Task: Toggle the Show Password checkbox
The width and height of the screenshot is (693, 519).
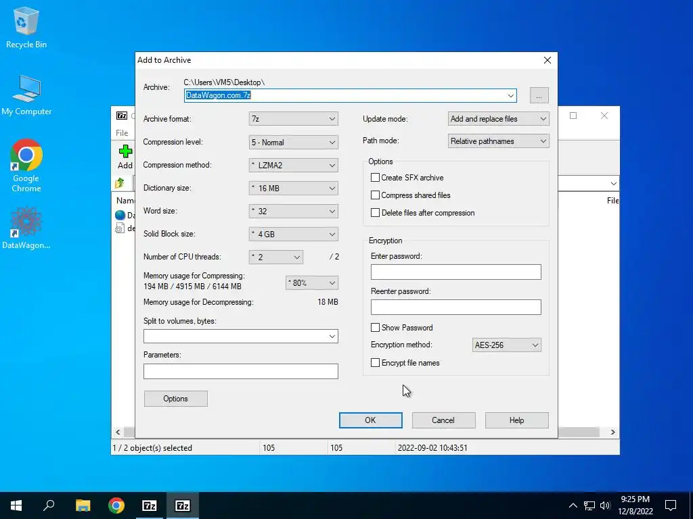Action: tap(375, 328)
